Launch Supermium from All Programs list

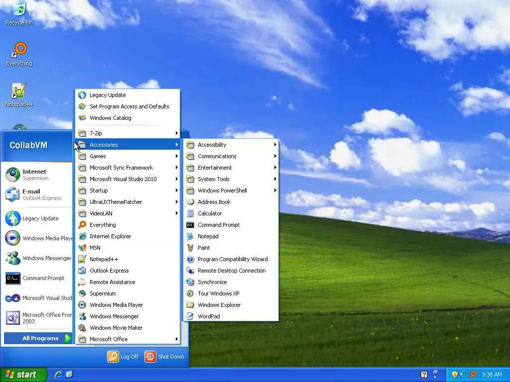[x=127, y=293]
